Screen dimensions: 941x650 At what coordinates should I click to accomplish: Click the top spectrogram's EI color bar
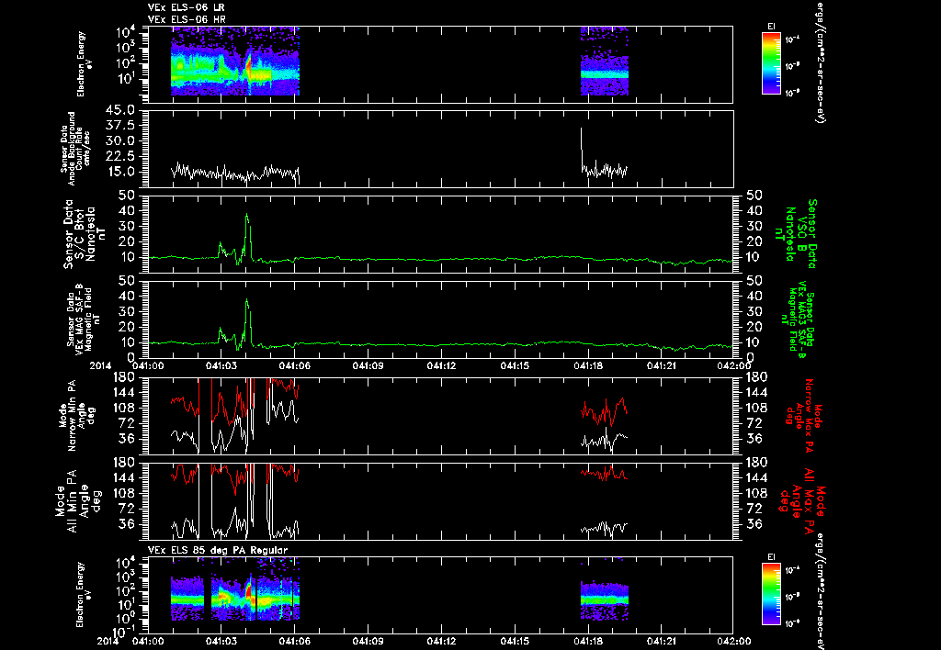(771, 63)
